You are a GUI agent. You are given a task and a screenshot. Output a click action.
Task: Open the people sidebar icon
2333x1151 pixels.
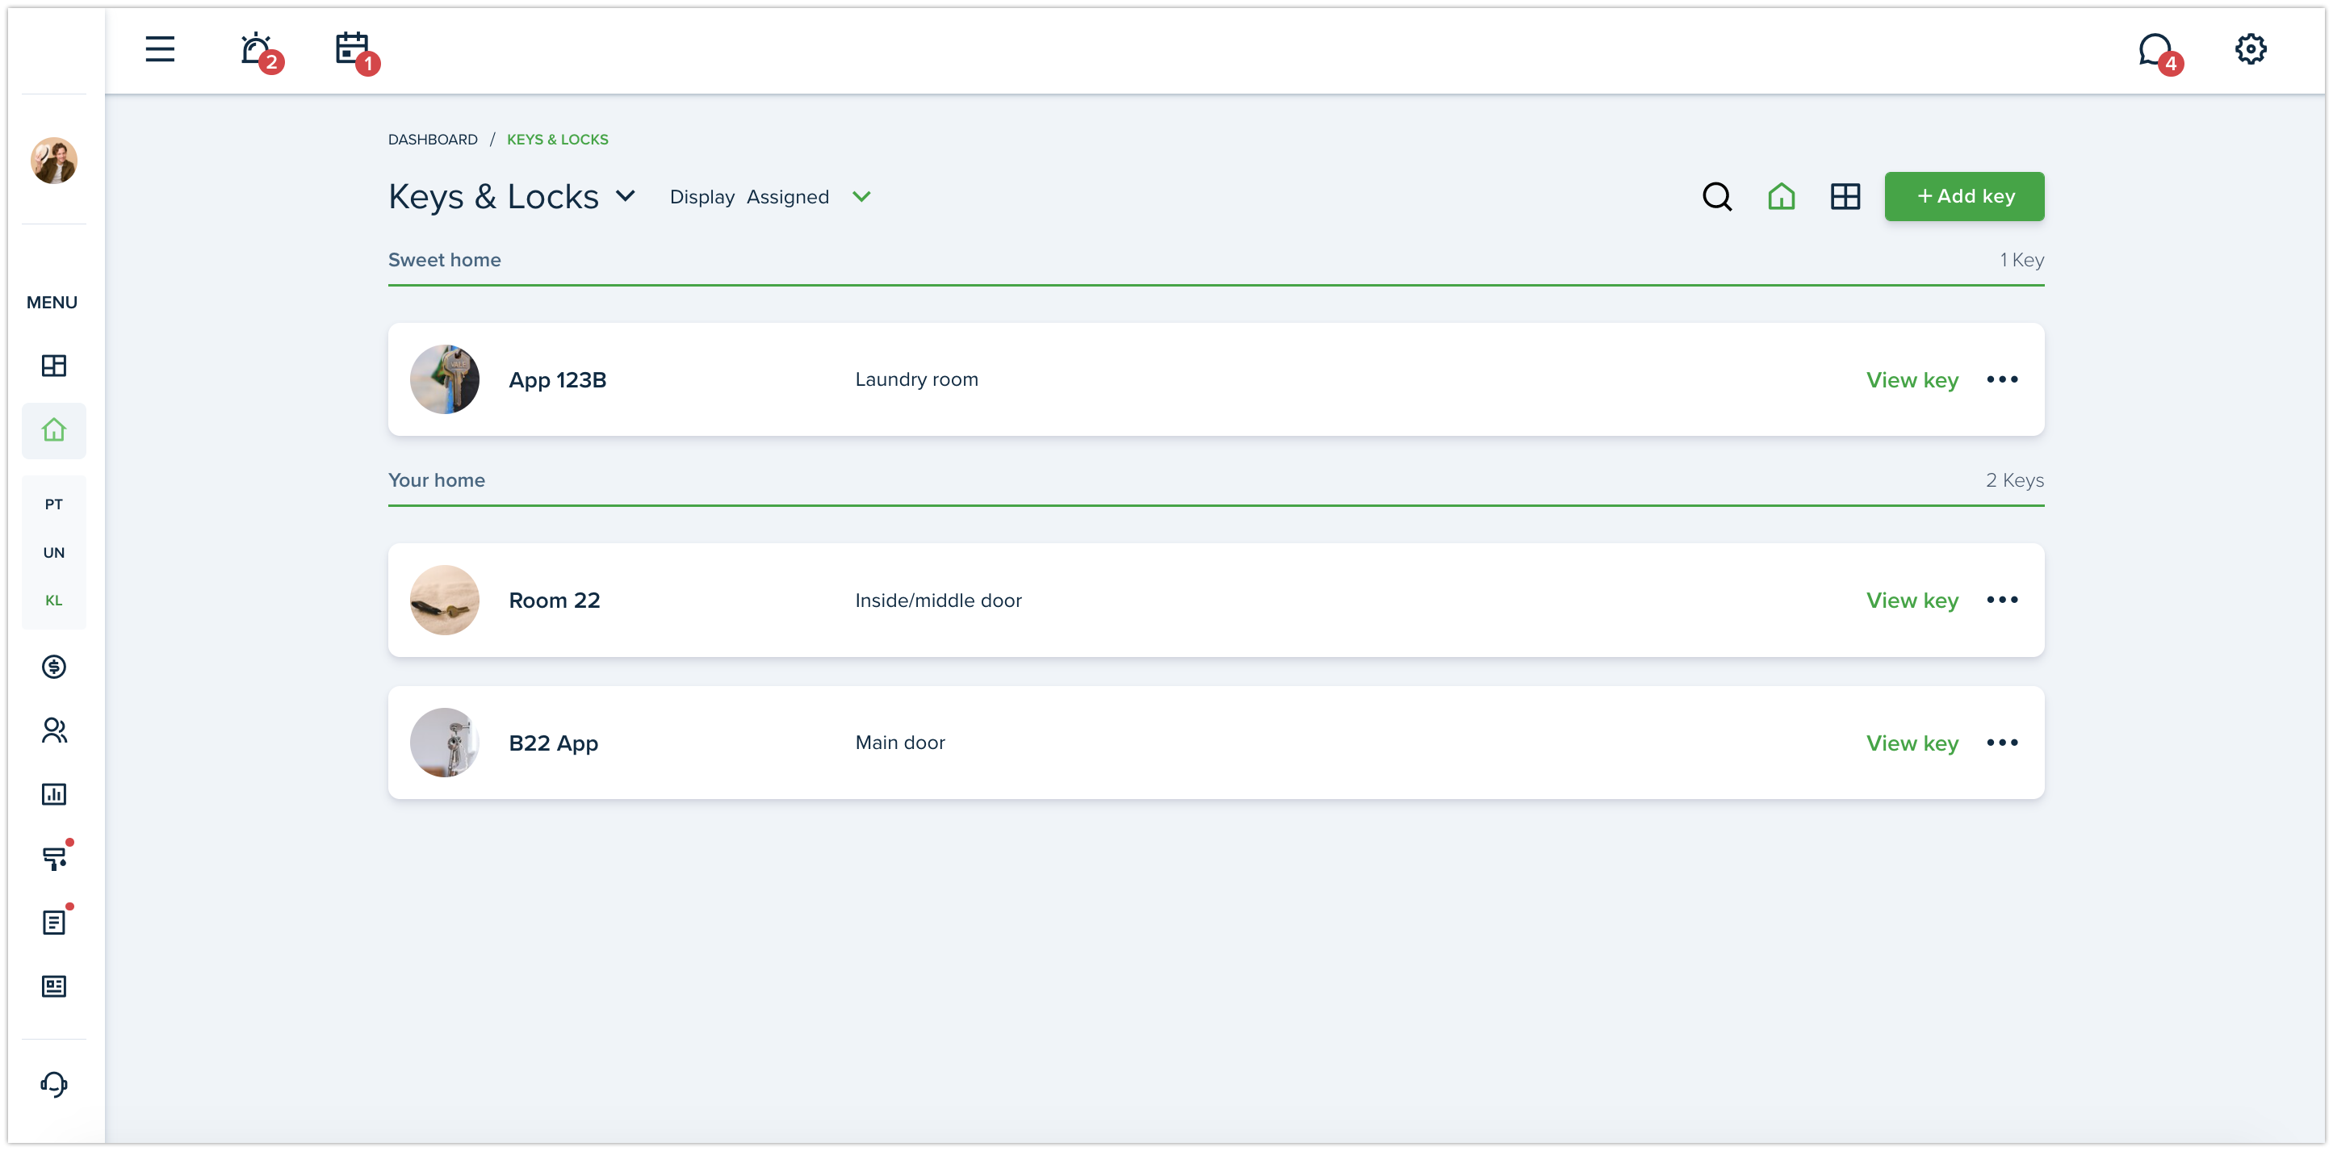(53, 730)
